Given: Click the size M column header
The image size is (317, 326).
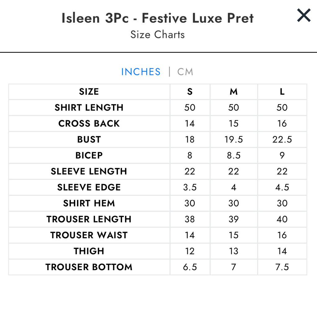Looking at the screenshot, I should [x=234, y=92].
